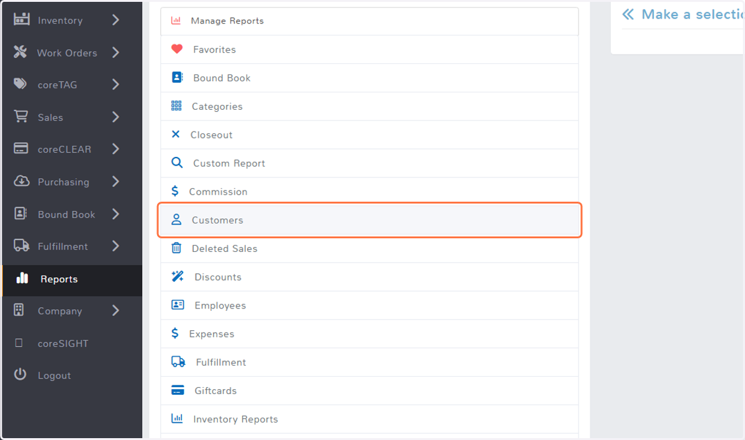Viewport: 745px width, 440px height.
Task: Click the Purchasing cloud download icon
Action: [21, 181]
